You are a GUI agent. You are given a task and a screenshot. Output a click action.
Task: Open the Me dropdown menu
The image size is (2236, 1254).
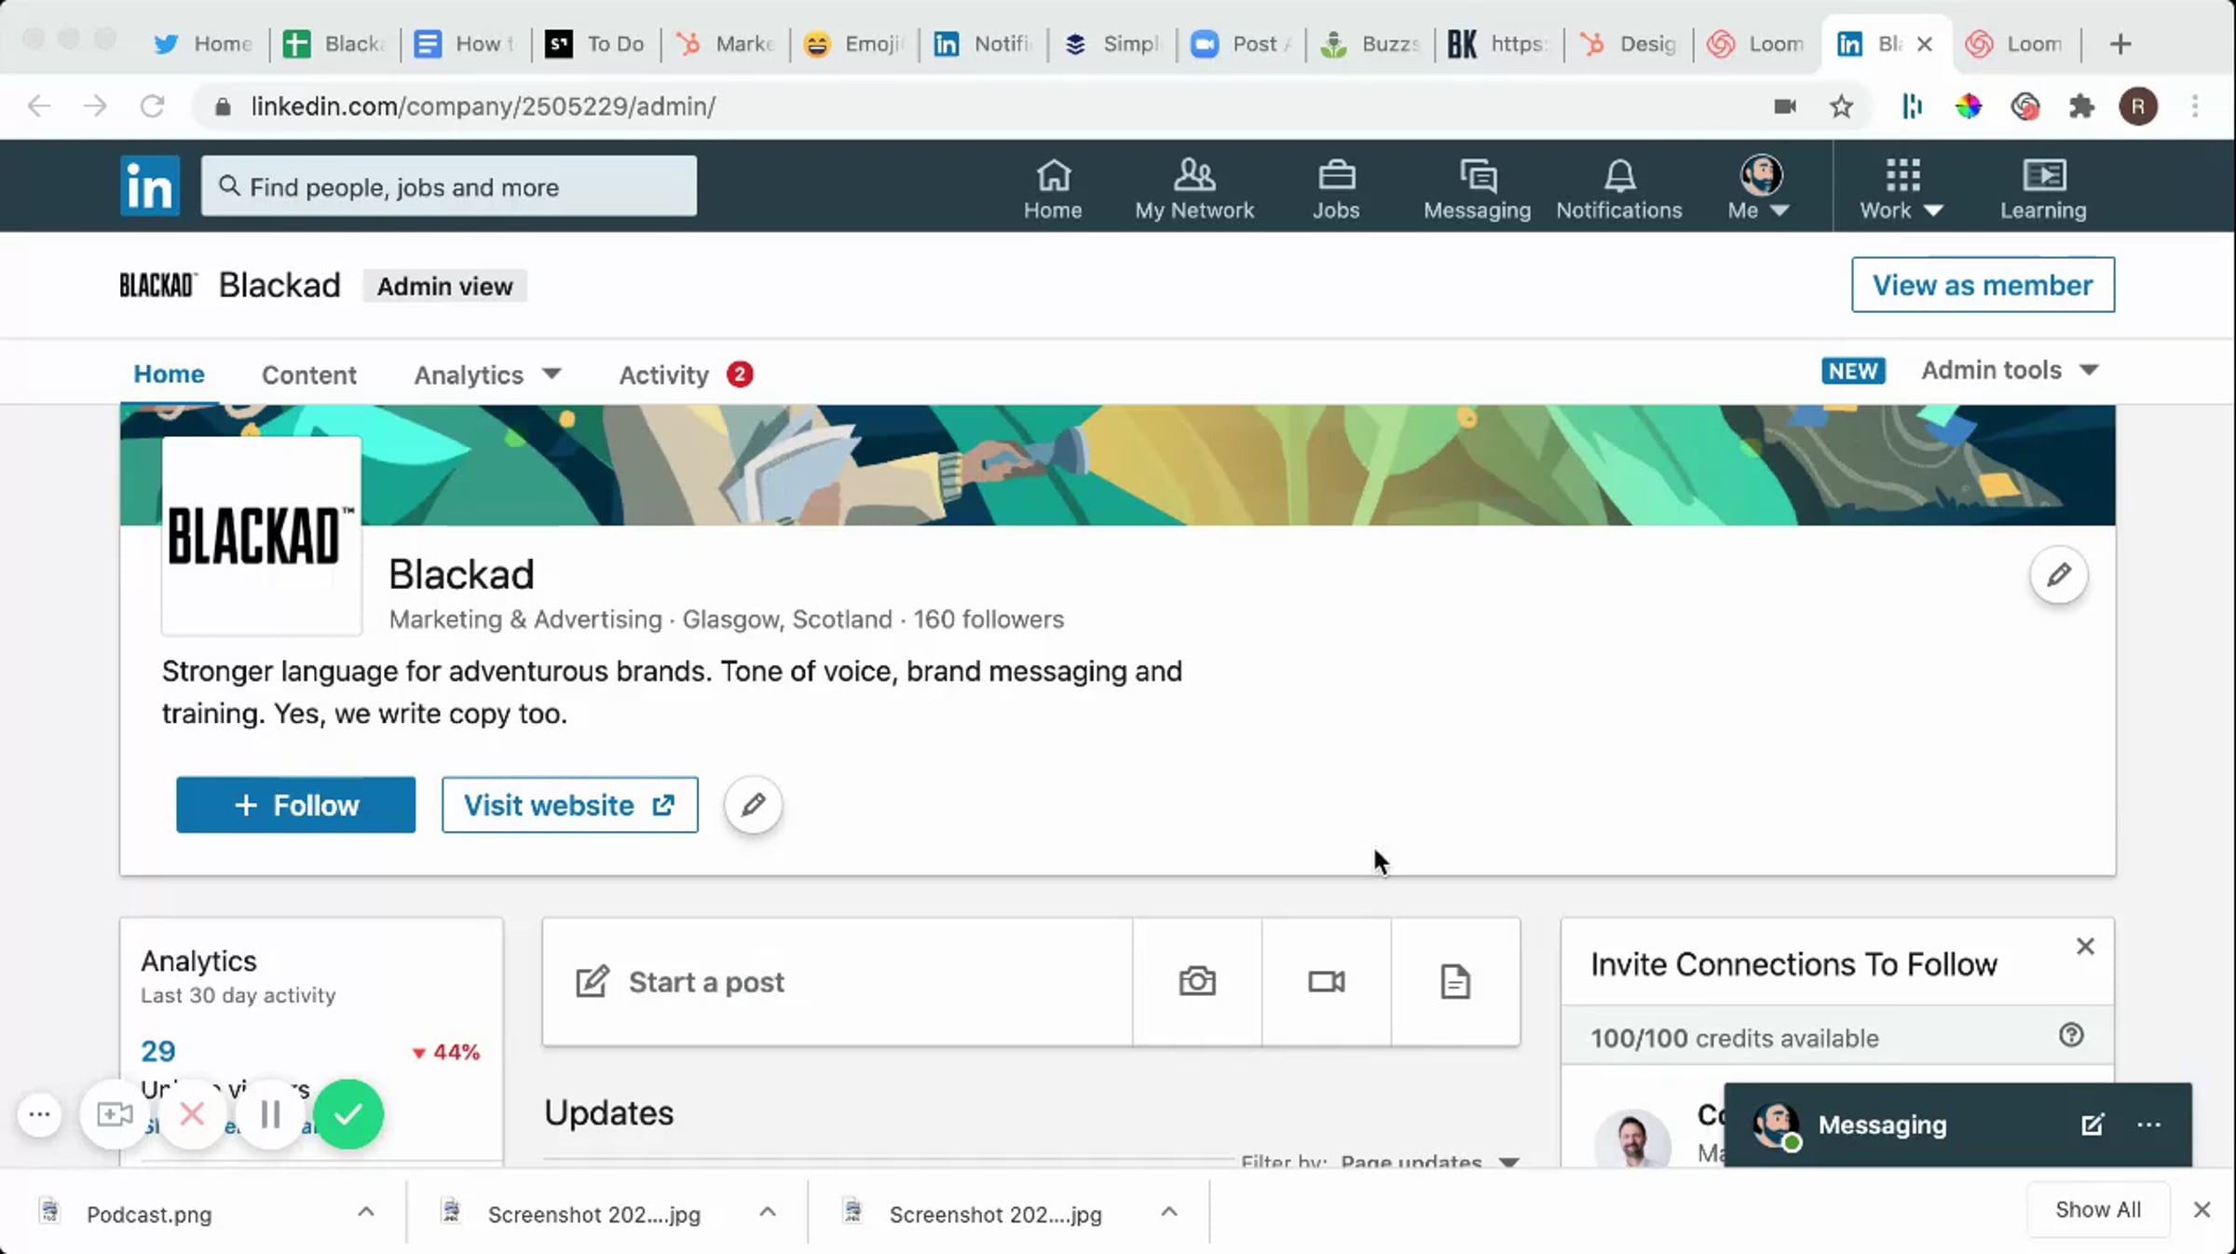coord(1759,189)
